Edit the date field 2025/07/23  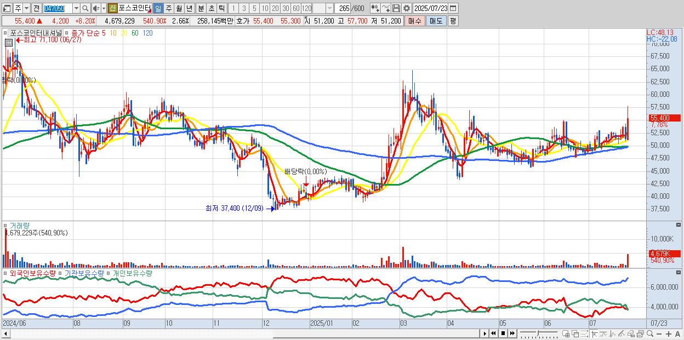[x=431, y=8]
